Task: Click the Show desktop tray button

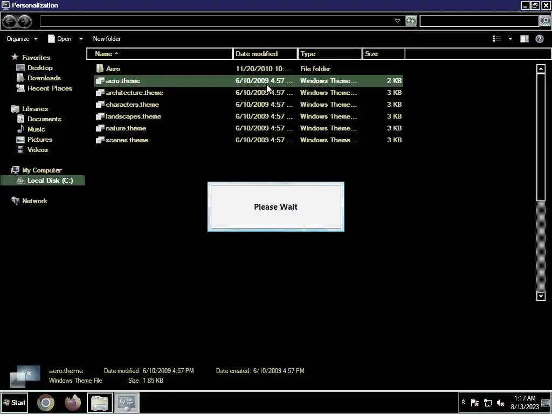Action: click(x=546, y=402)
